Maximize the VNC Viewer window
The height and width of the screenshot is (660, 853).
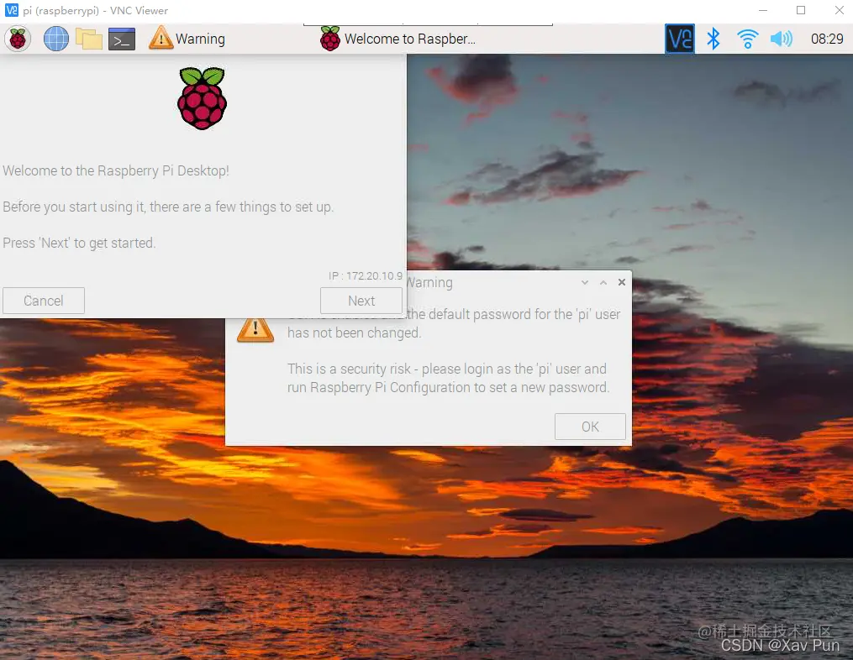801,10
